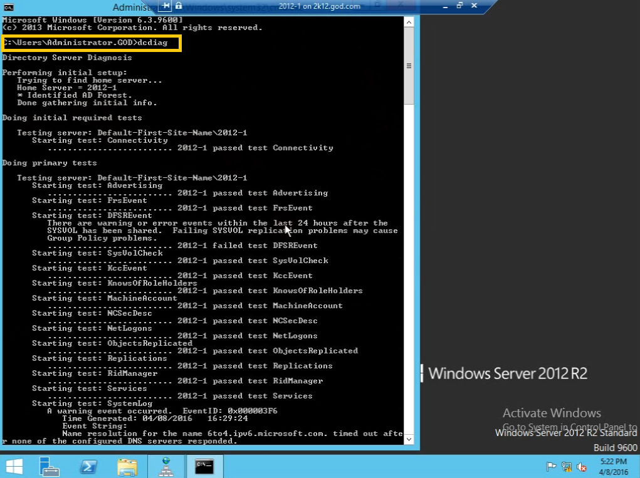Open Server Manager from the taskbar

click(50, 466)
